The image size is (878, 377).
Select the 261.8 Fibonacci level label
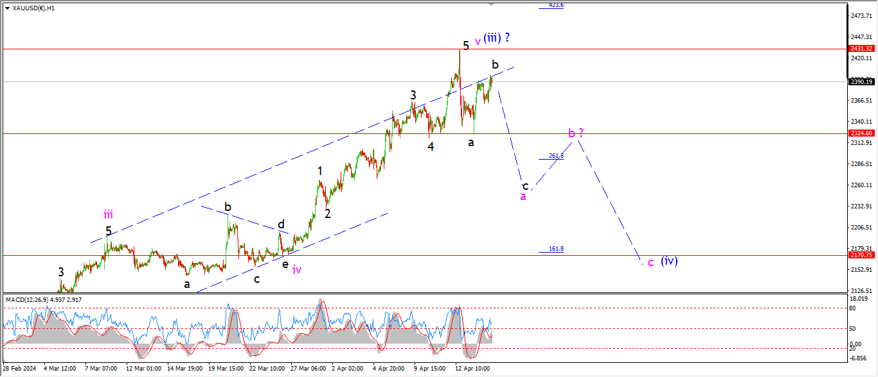tap(556, 156)
